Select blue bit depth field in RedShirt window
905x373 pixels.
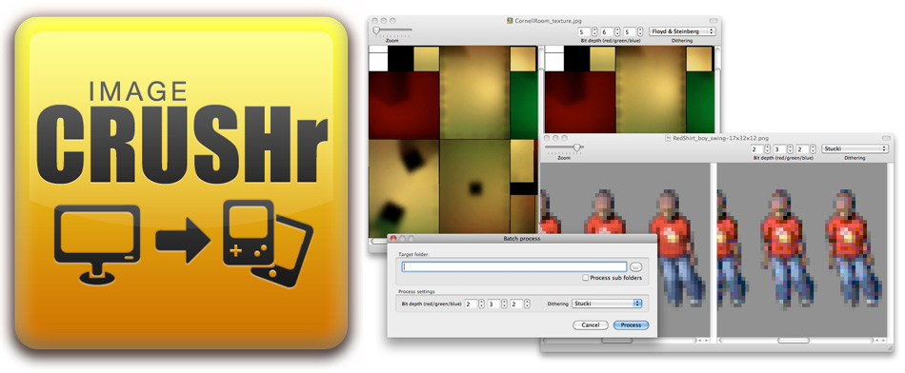(x=802, y=148)
